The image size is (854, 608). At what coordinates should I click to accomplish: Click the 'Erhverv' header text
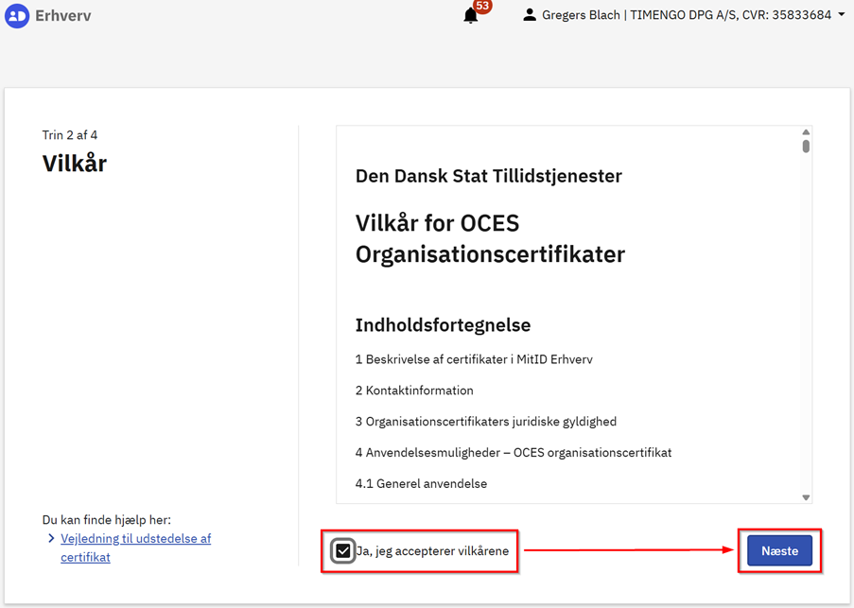[x=63, y=16]
